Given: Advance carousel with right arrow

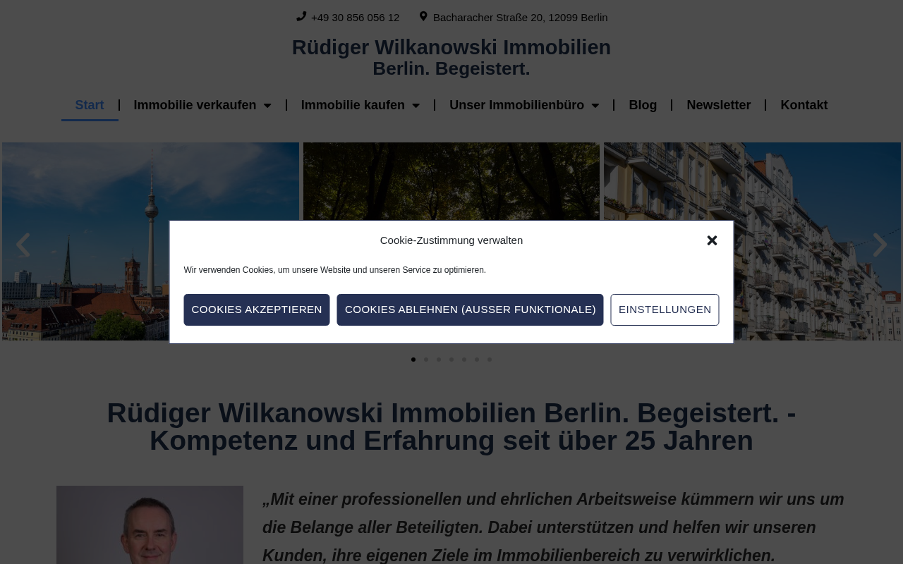Looking at the screenshot, I should pos(880,245).
